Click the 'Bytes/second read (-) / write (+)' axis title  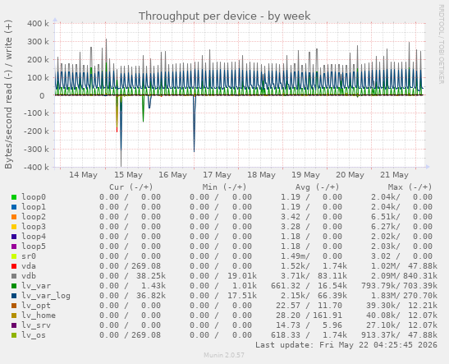8,94
